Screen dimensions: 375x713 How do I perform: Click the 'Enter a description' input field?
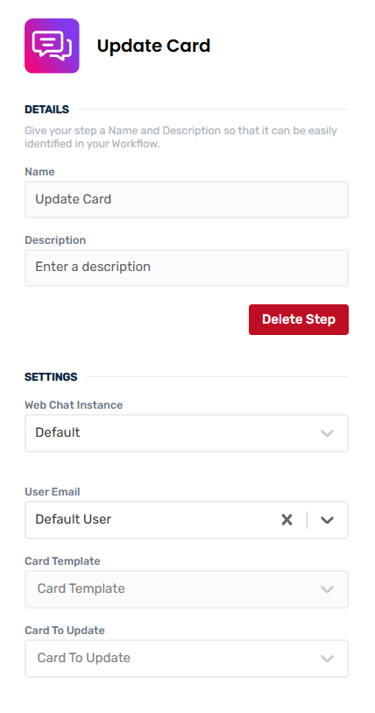187,267
